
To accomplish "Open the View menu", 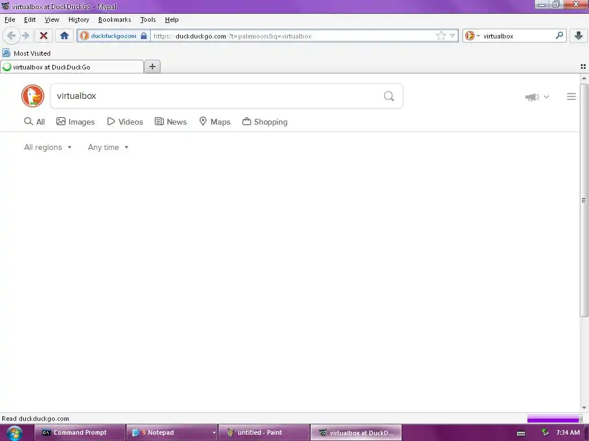I will [51, 20].
